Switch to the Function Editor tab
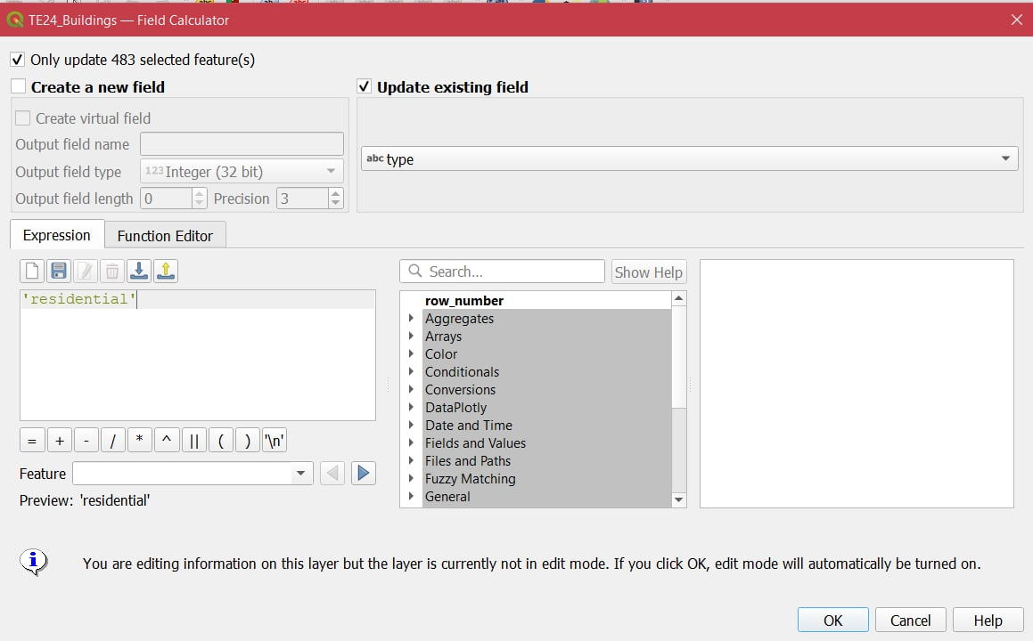Image resolution: width=1033 pixels, height=641 pixels. 165,236
